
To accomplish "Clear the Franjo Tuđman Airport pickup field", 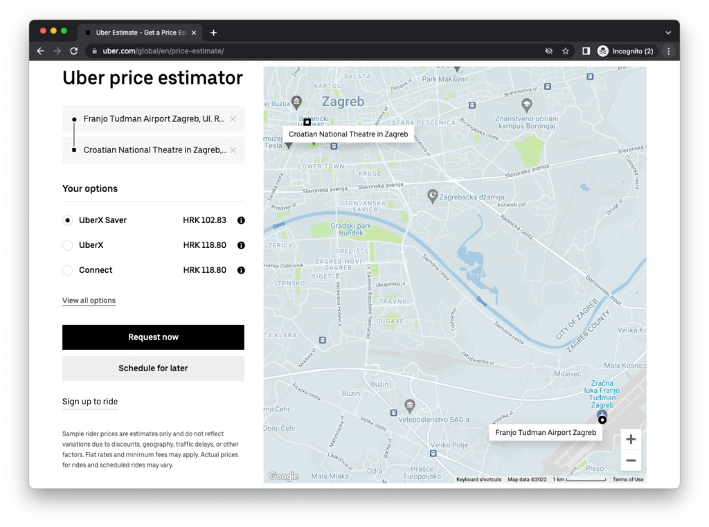I will coord(233,119).
